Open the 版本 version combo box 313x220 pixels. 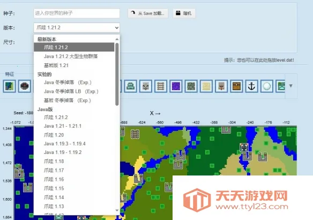click(77, 27)
